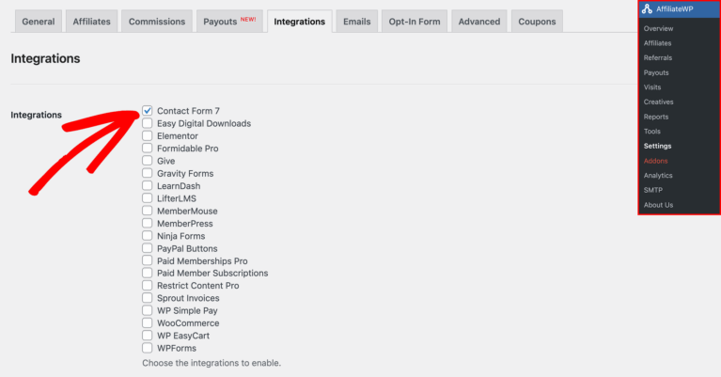The image size is (721, 377).
Task: Enable the WooCommerce integration checkbox
Action: pos(148,322)
